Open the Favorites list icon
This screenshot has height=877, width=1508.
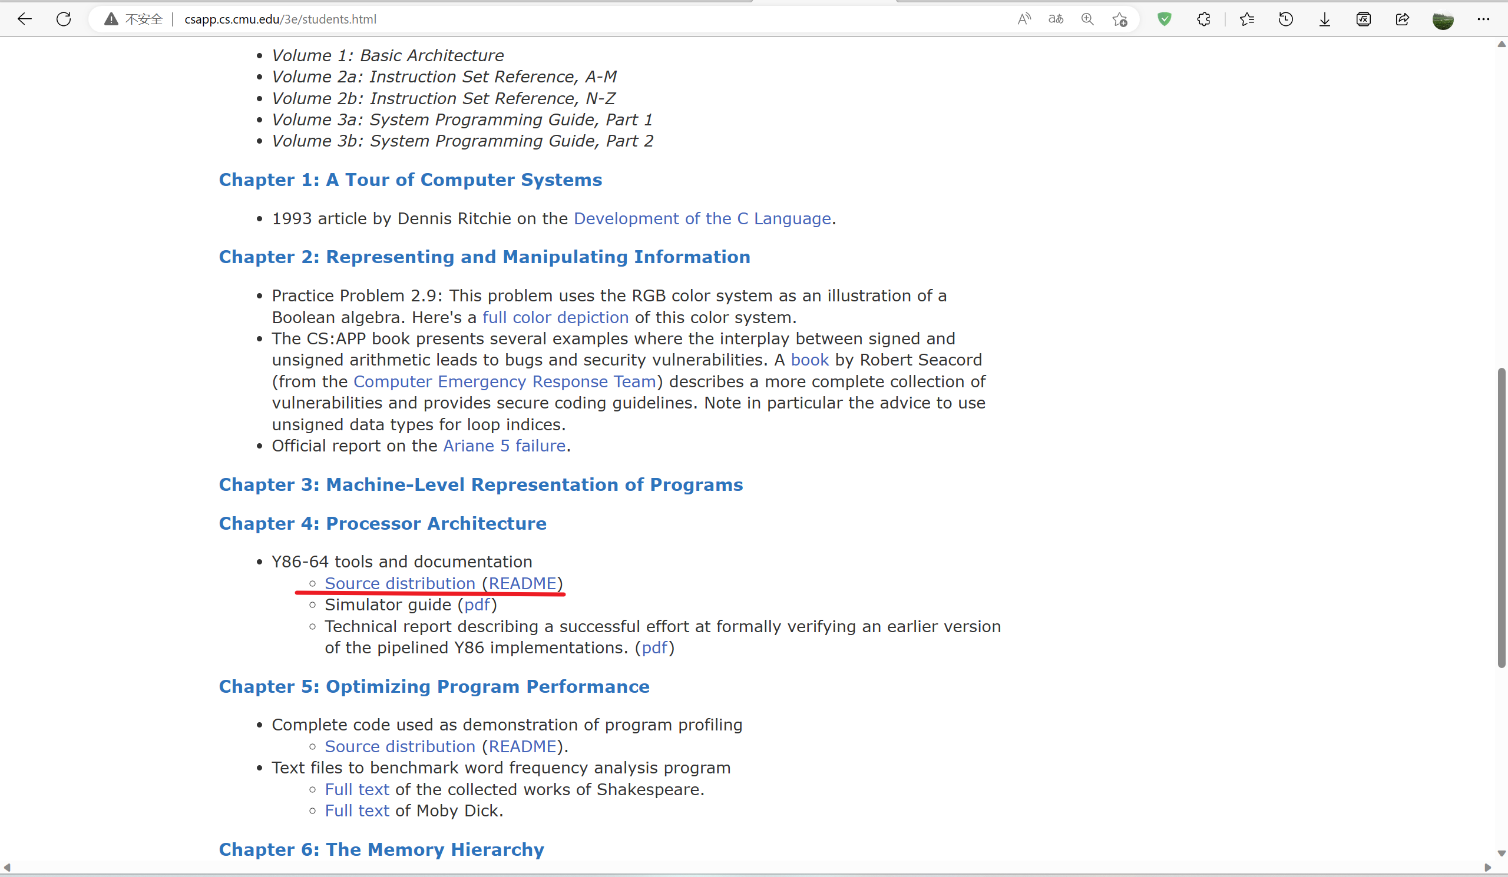[x=1247, y=19]
